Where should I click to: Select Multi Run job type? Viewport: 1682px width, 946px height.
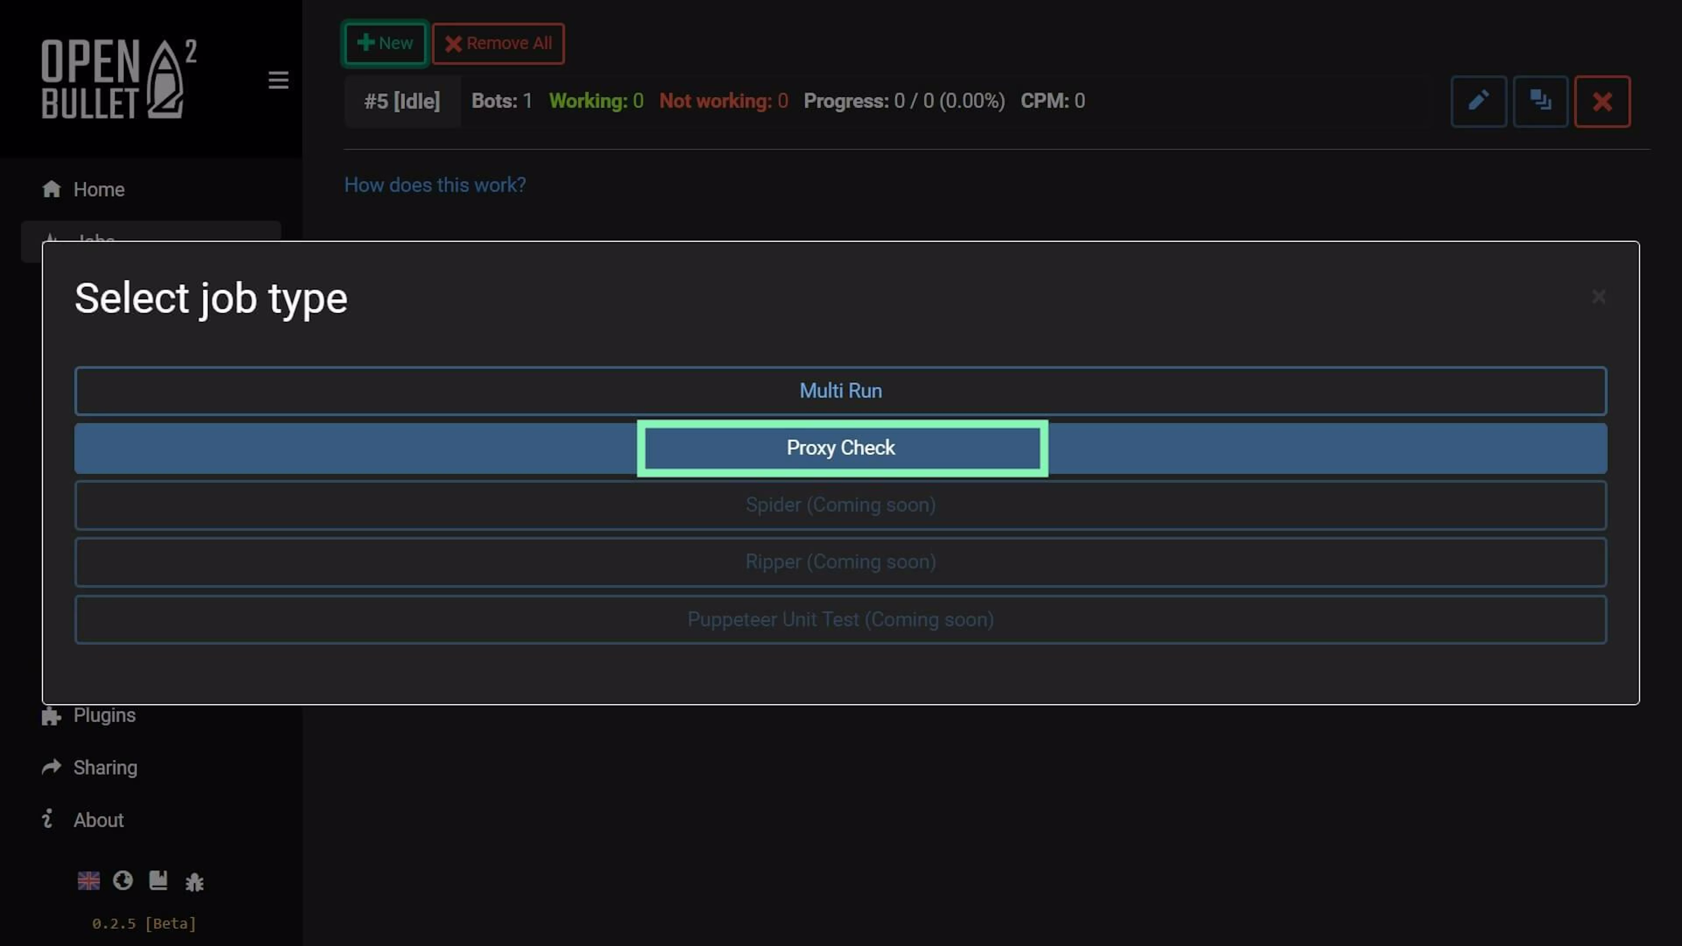coord(841,391)
